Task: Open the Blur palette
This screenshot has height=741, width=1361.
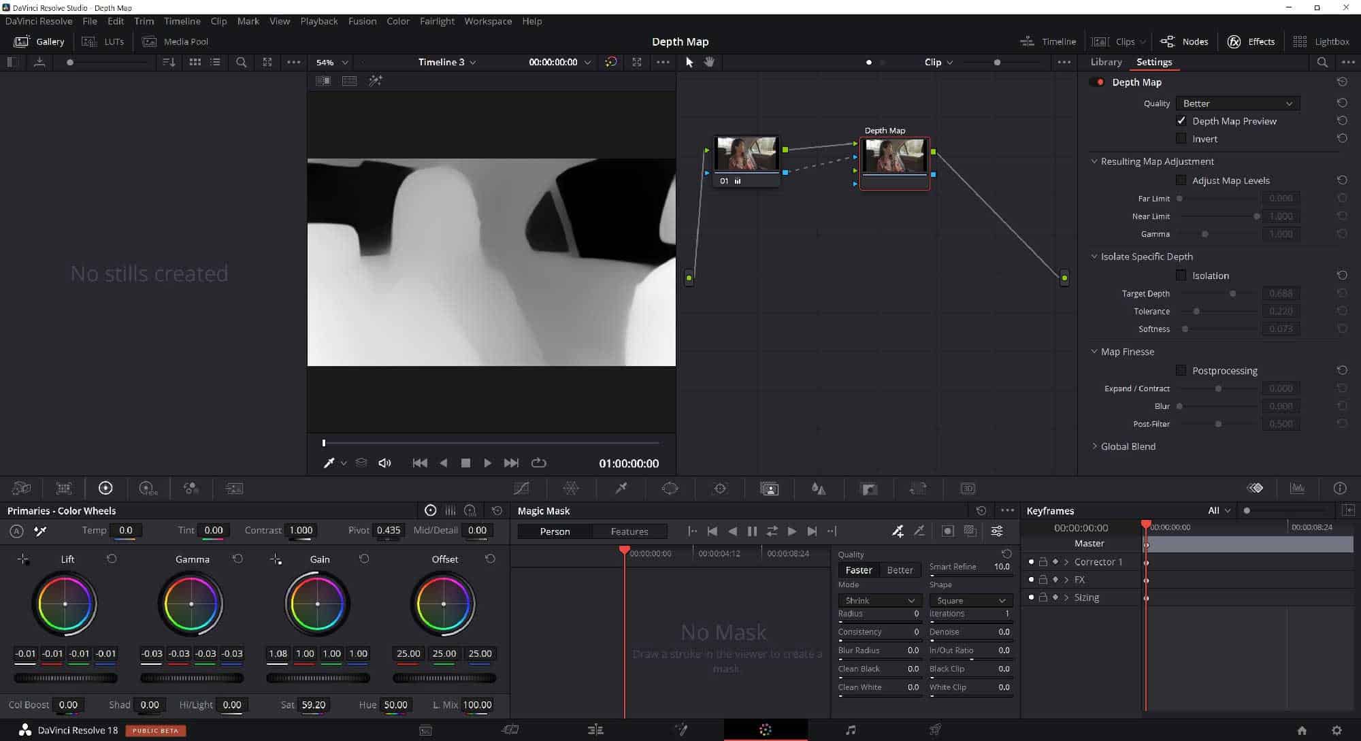Action: (x=819, y=489)
